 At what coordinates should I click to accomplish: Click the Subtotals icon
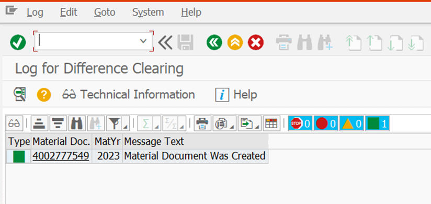point(171,123)
